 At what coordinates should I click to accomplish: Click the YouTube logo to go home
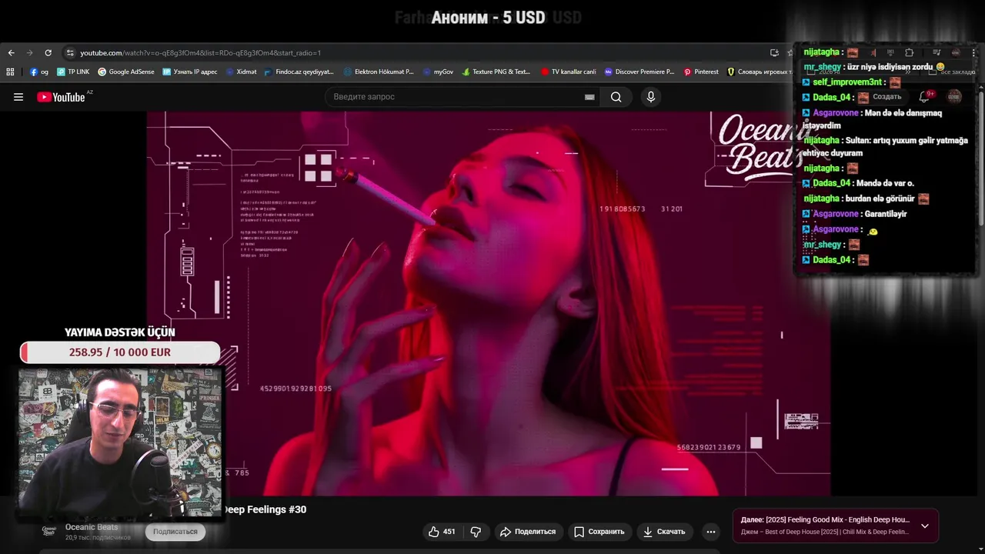[x=62, y=97]
